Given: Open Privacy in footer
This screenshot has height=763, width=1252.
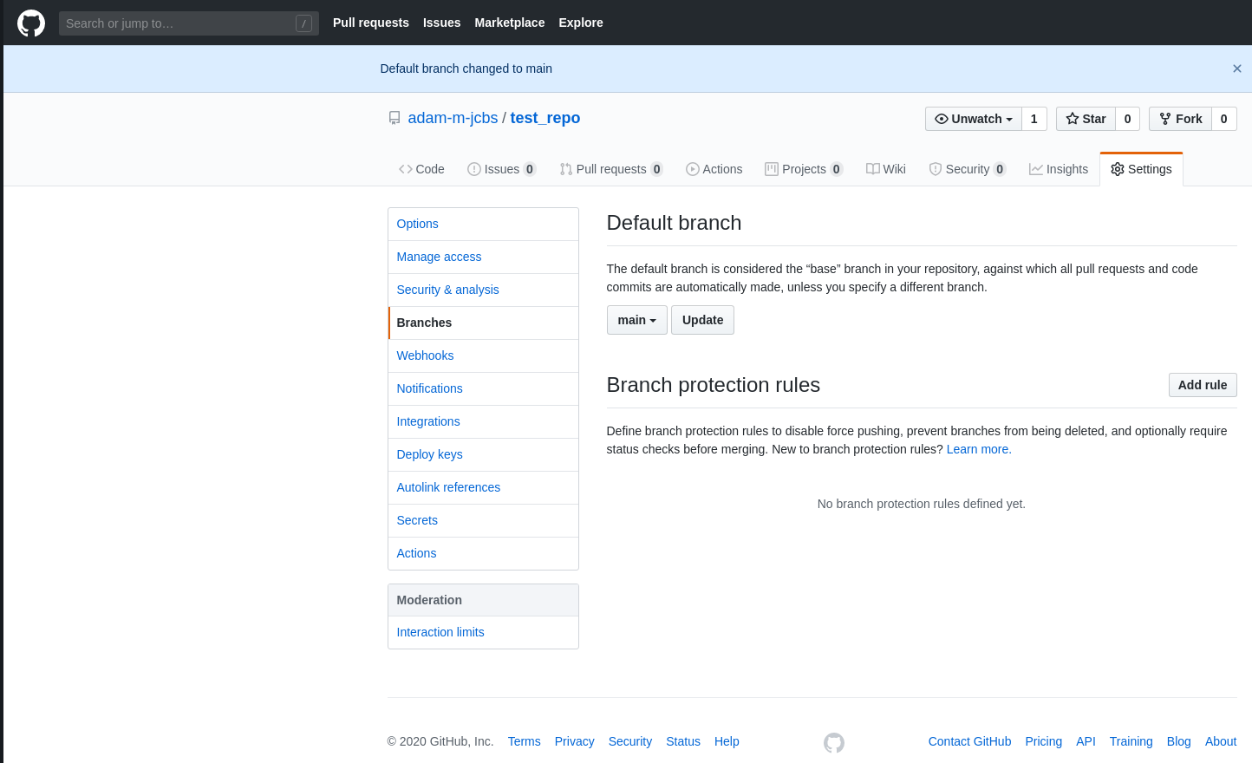Looking at the screenshot, I should 575,741.
